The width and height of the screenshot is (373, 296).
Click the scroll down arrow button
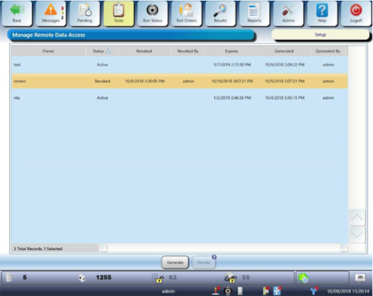(x=356, y=235)
